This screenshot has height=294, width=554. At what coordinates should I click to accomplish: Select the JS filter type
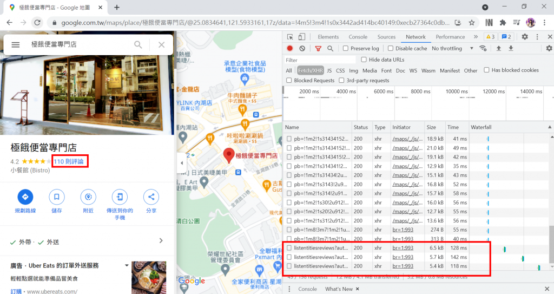(x=329, y=70)
